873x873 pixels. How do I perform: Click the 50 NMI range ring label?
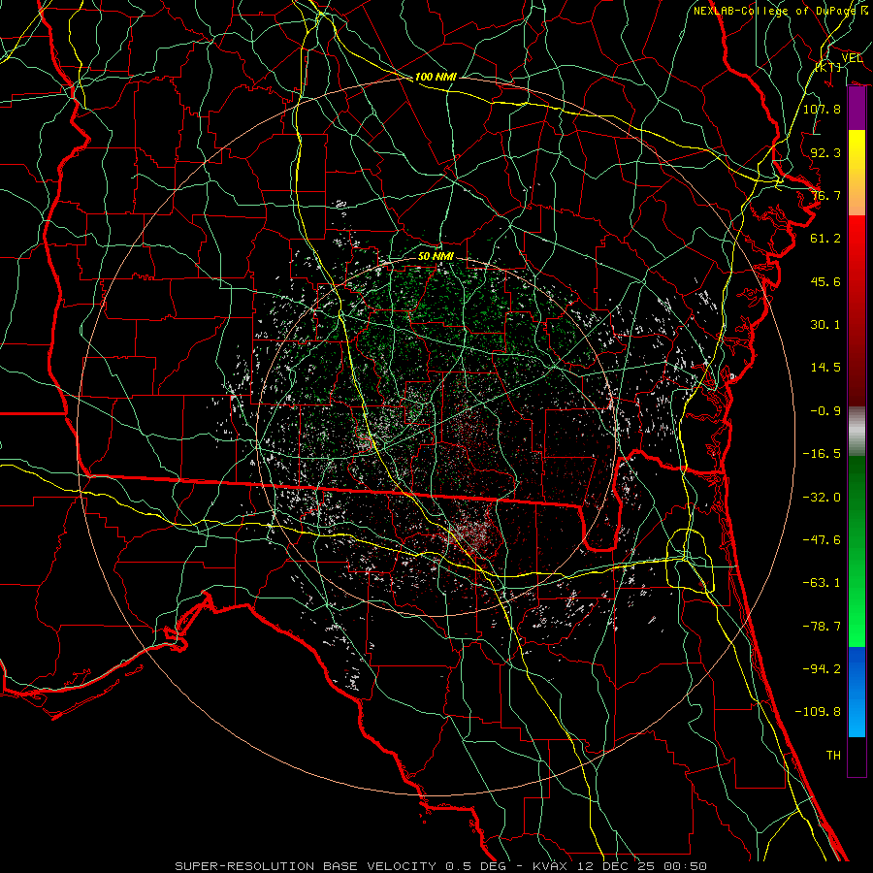click(436, 256)
